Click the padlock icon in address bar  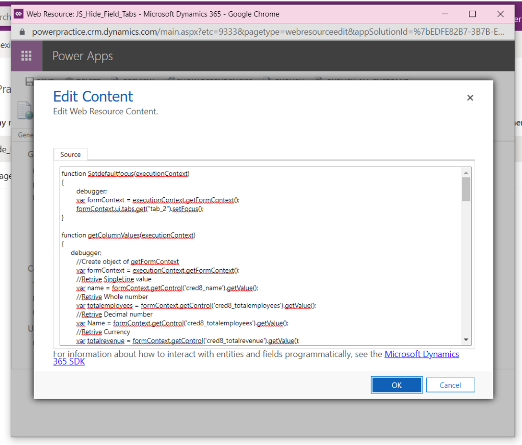pos(22,32)
